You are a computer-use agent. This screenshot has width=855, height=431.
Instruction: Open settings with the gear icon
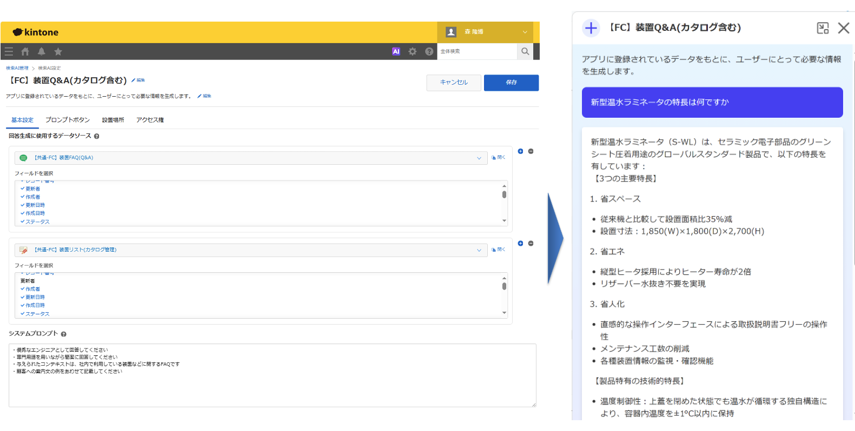[x=413, y=51]
